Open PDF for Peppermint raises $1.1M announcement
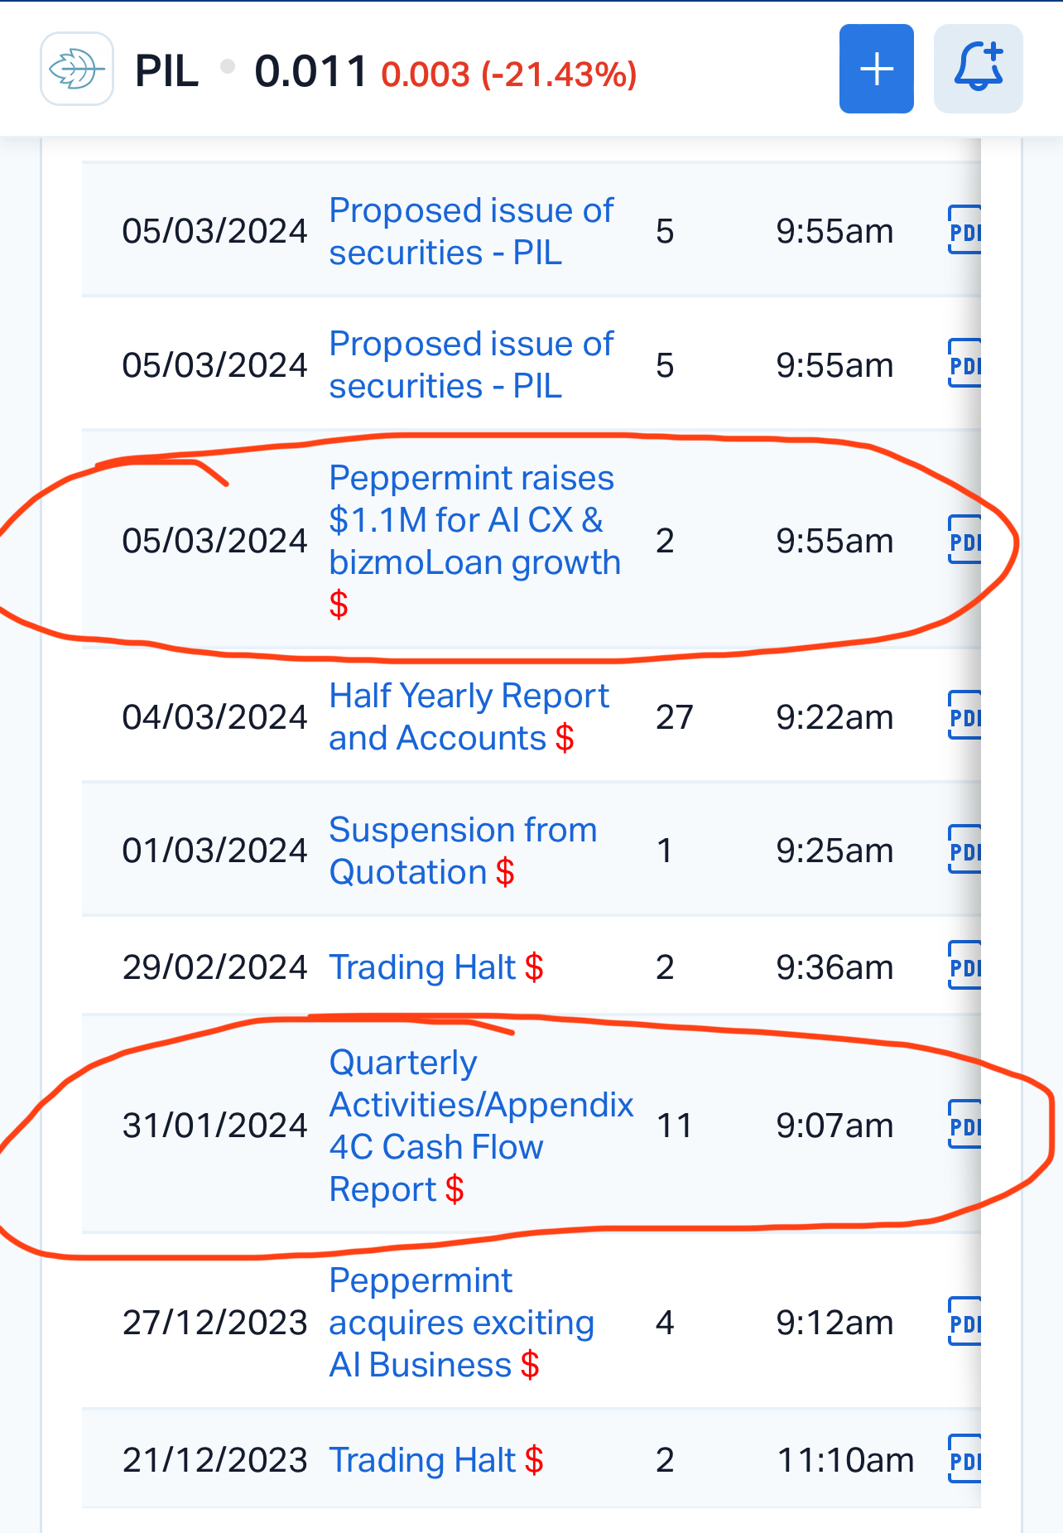 pyautogui.click(x=964, y=541)
